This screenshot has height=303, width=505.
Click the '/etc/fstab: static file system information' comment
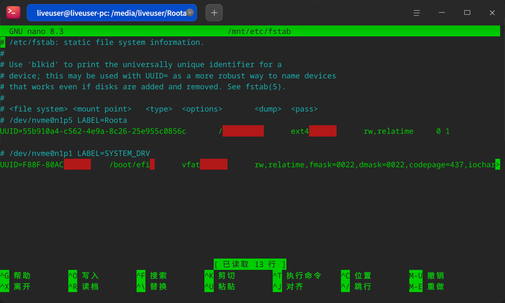(x=102, y=42)
